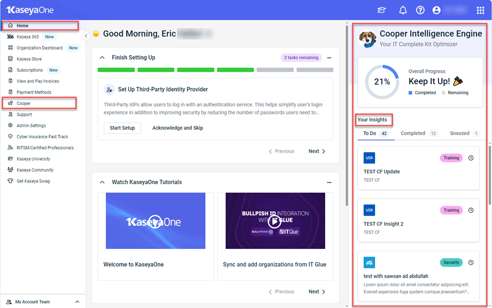Click the Subscriptions sidebar icon
The image size is (492, 308).
coord(10,70)
